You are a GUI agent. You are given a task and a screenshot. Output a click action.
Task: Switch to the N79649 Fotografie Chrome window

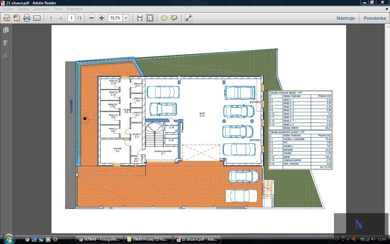point(99,239)
